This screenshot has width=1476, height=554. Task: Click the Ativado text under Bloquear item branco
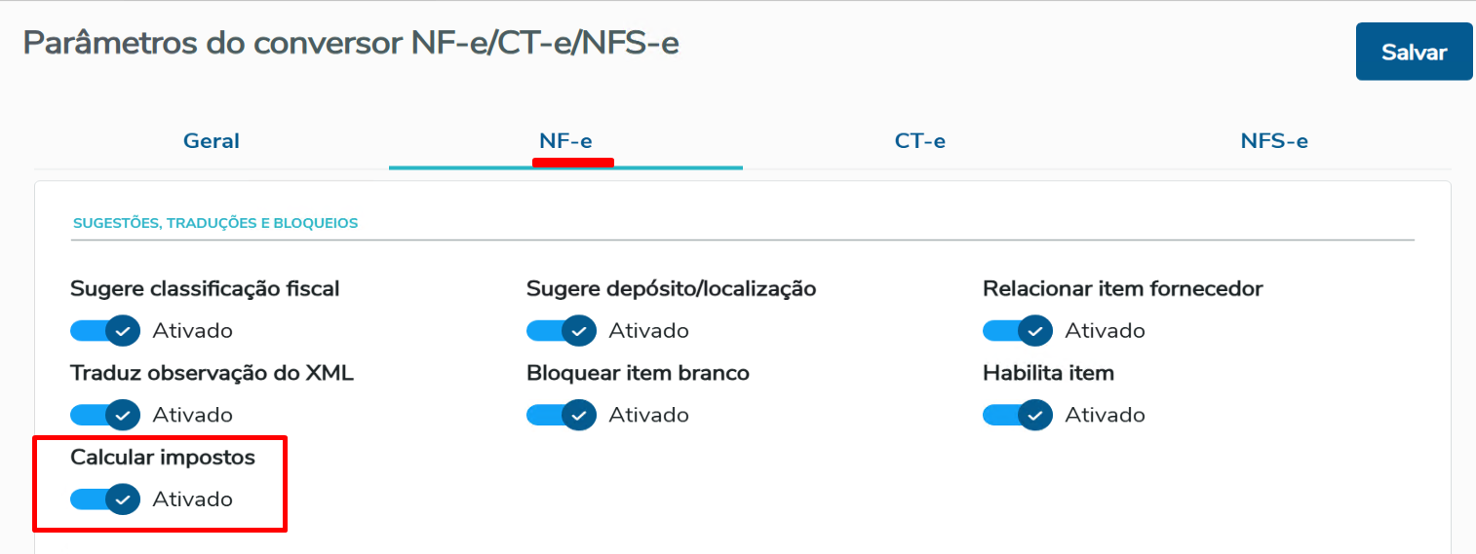648,415
